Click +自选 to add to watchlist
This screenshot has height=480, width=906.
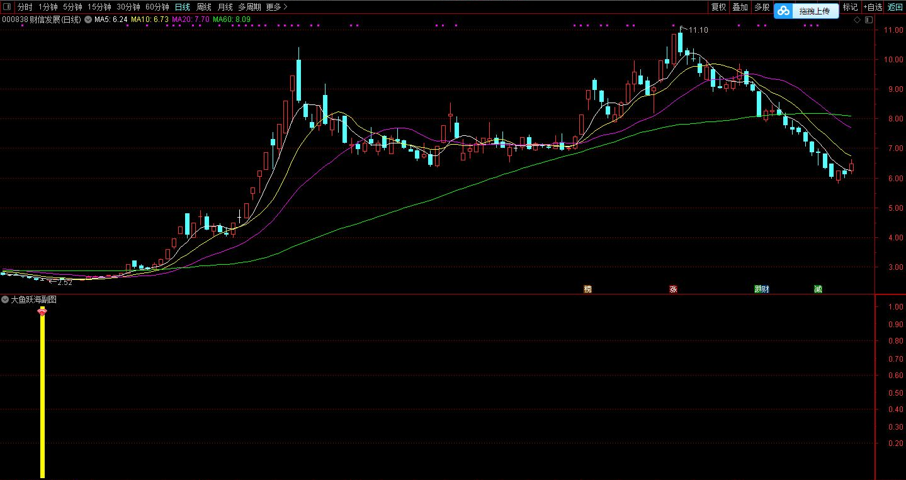pos(872,7)
